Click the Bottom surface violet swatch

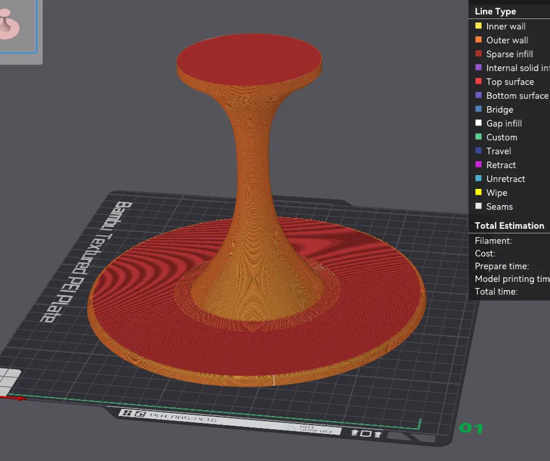coord(478,95)
